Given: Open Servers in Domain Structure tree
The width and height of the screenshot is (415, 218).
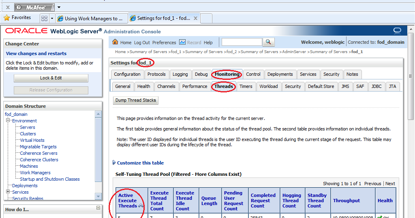Looking at the screenshot, I should click(28, 127).
